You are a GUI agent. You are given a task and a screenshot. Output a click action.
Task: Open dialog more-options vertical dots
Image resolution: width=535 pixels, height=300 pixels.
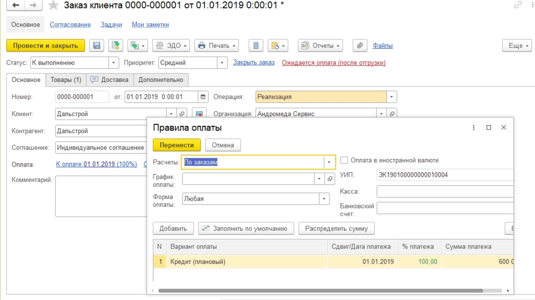(x=474, y=127)
